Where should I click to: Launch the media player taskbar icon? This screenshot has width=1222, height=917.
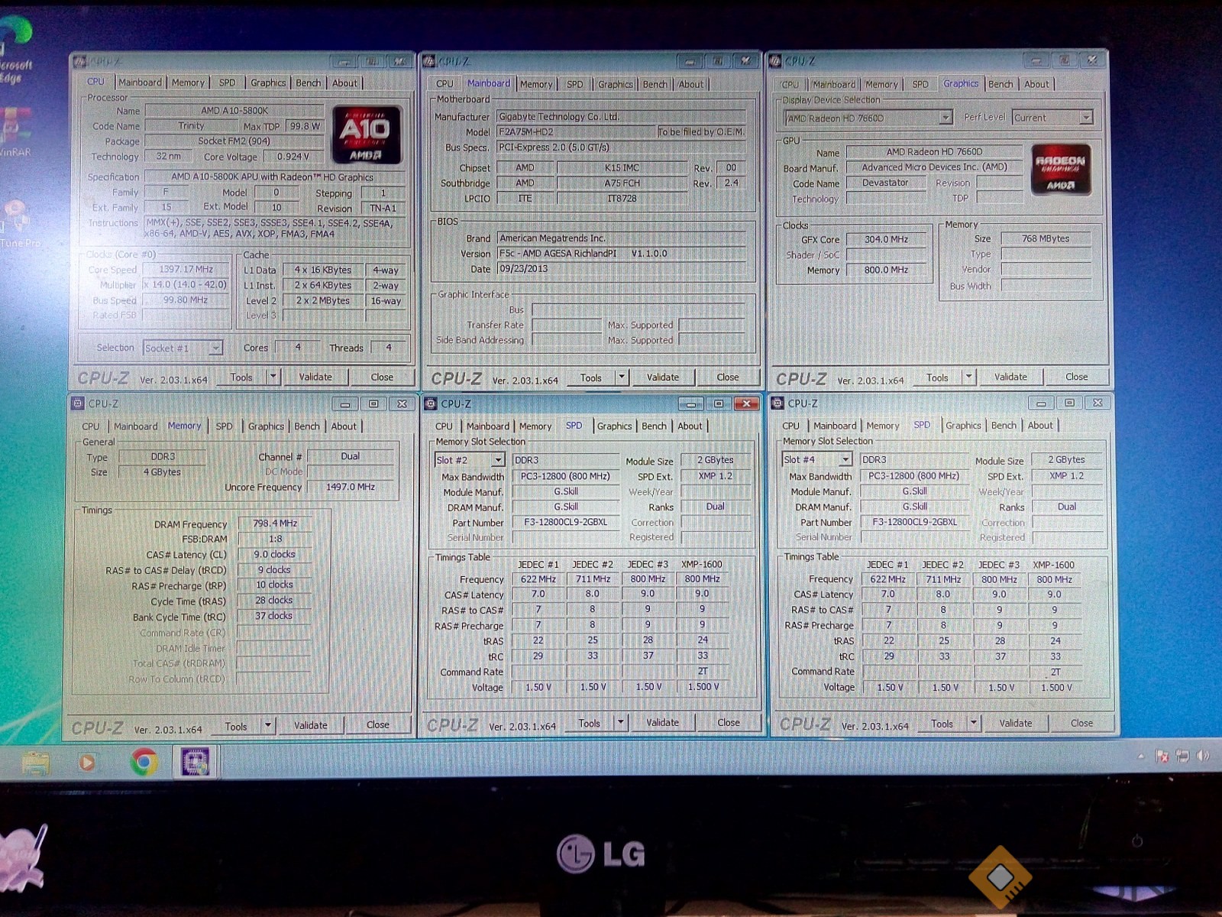pos(87,762)
